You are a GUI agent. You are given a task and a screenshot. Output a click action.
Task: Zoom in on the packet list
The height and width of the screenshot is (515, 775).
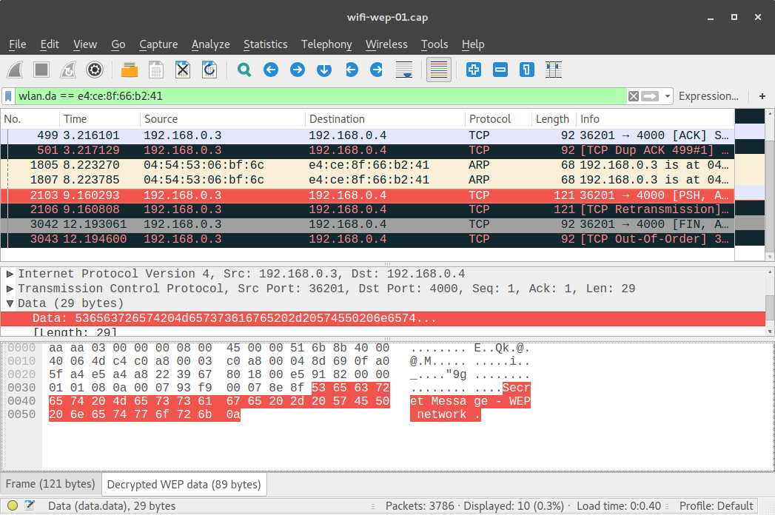coord(472,70)
